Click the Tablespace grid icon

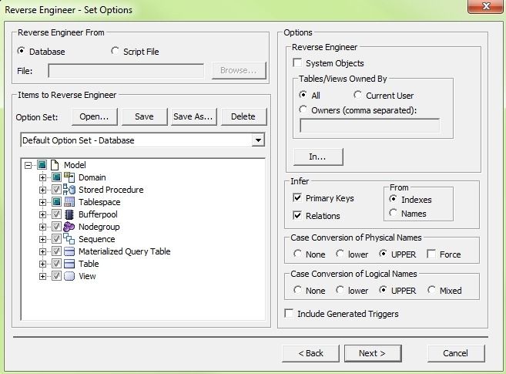pos(69,202)
